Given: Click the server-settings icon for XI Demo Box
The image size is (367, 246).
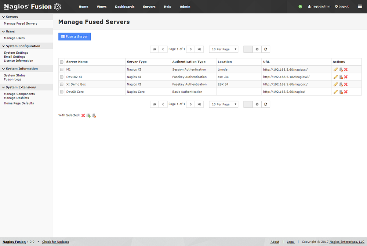Looking at the screenshot, I should point(341,84).
